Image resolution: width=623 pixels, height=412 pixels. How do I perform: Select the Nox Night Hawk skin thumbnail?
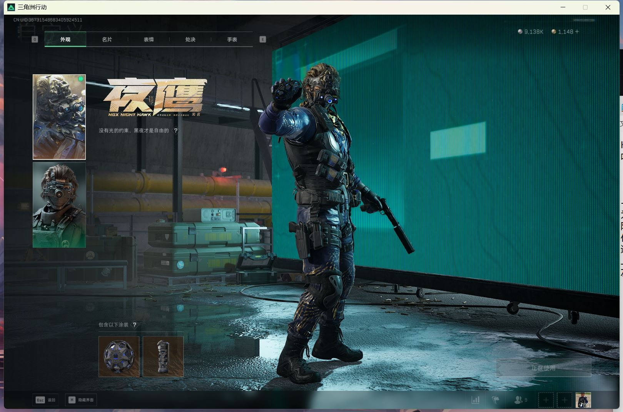(59, 117)
